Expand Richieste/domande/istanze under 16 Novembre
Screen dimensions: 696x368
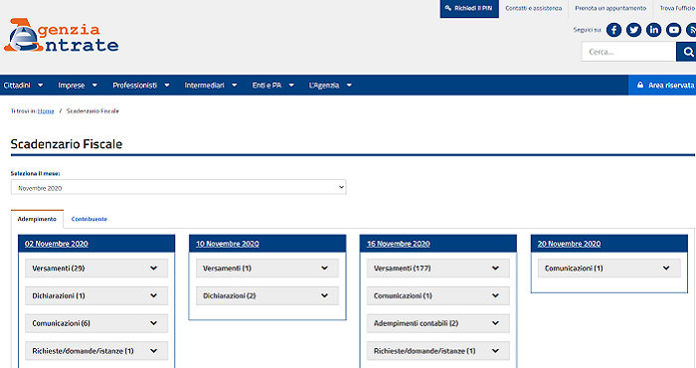click(x=438, y=351)
